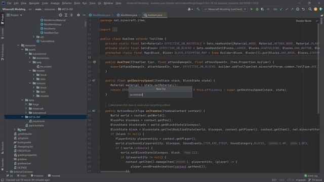The width and height of the screenshot is (324, 182).
Task: Run the Minecraft Modding runClient configuration
Action: click(x=252, y=9)
